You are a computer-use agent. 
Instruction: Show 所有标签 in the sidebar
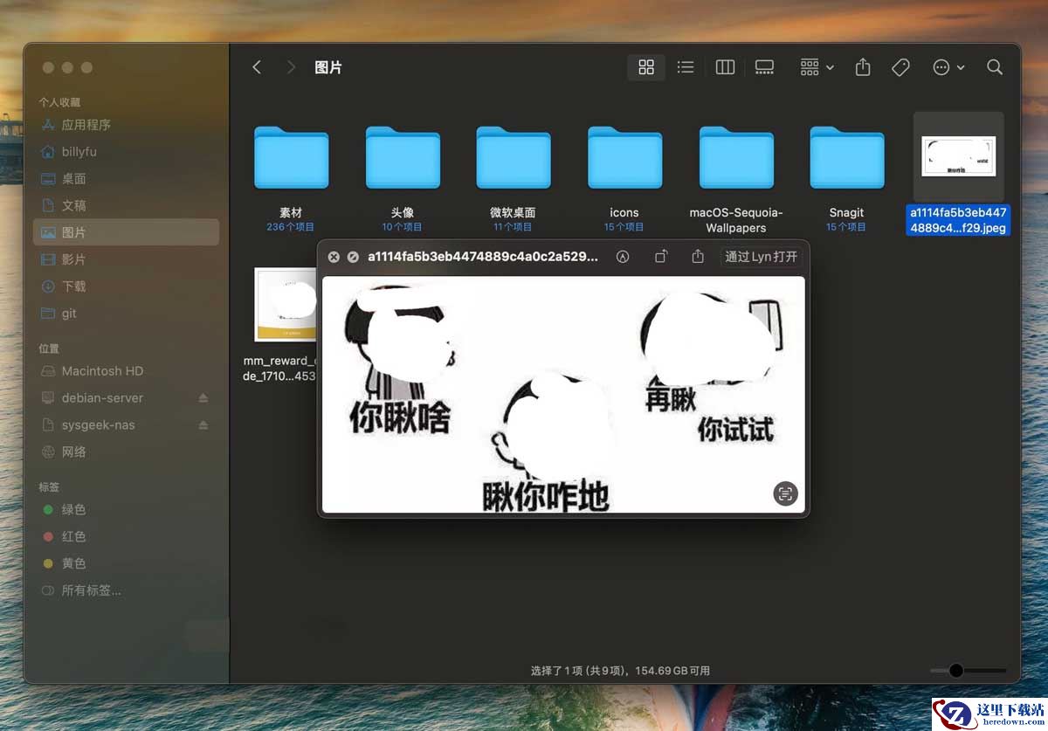(x=126, y=591)
